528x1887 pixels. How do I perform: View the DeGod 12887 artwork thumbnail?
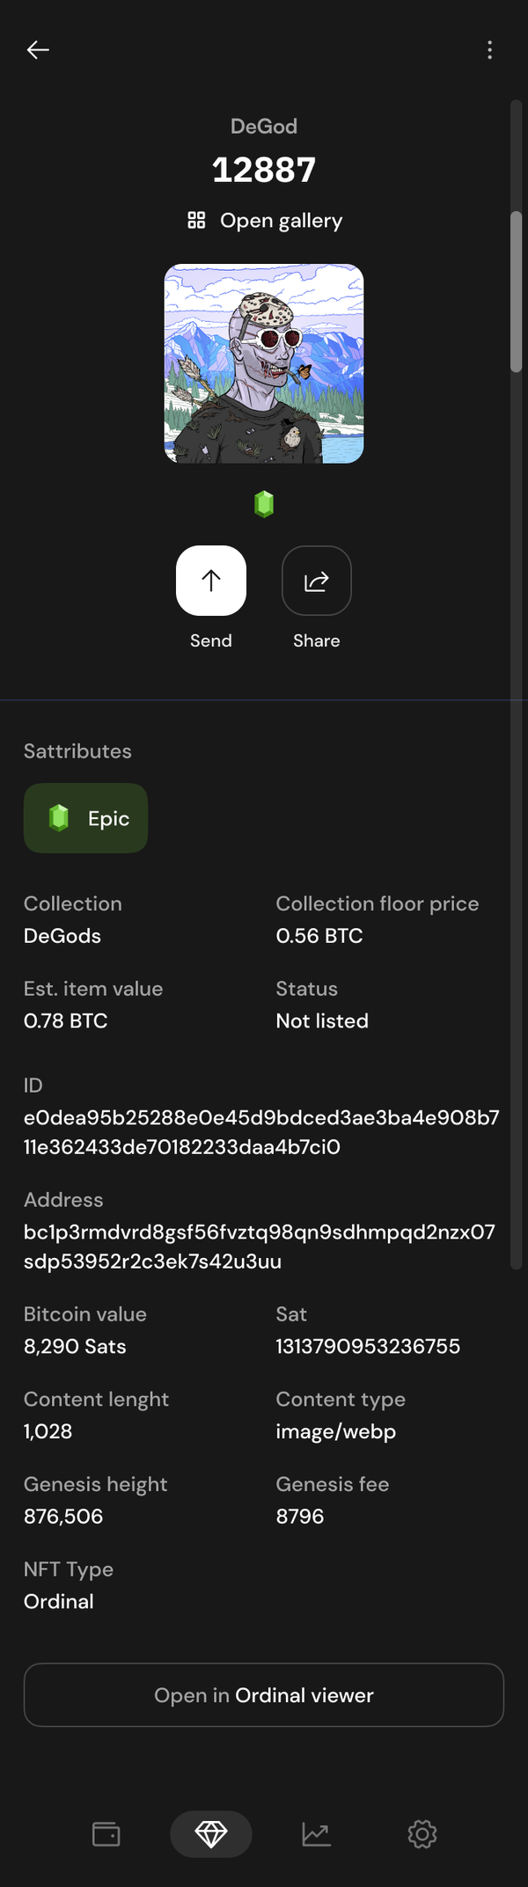click(264, 363)
